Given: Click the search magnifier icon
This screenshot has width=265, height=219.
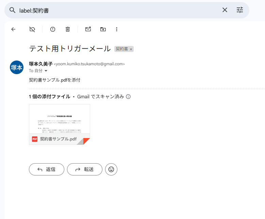Looking at the screenshot, I should (x=12, y=10).
